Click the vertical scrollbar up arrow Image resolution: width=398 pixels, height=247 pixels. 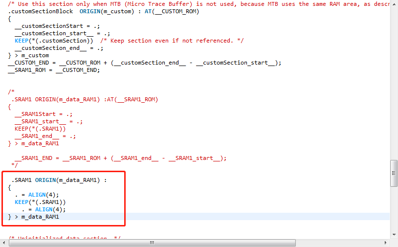click(394, 3)
